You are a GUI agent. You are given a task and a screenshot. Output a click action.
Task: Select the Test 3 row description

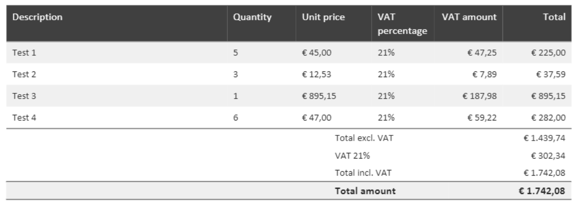click(x=24, y=96)
